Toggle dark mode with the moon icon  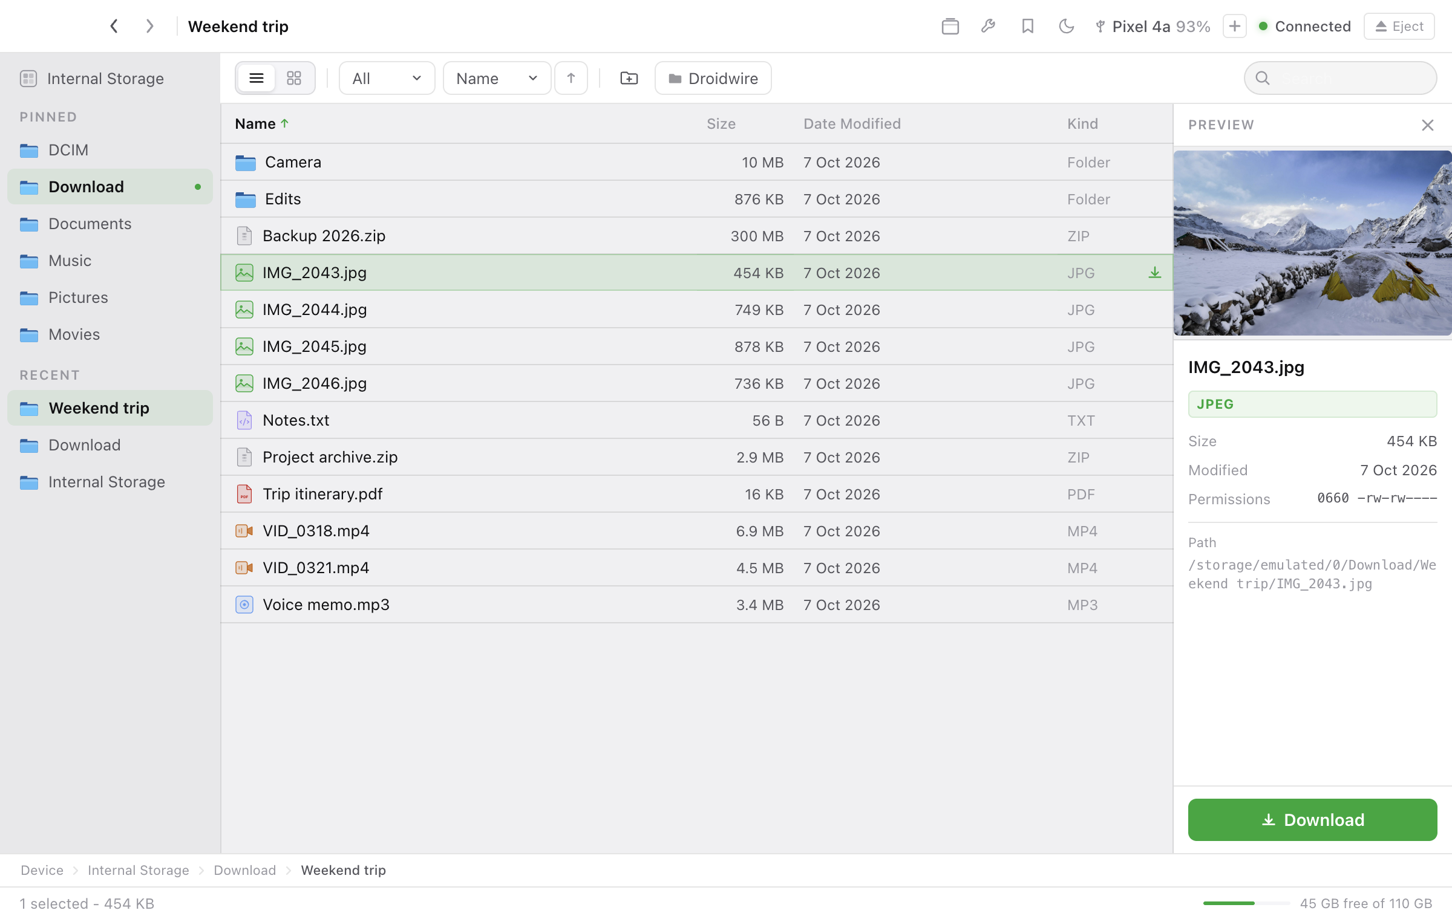pos(1066,26)
